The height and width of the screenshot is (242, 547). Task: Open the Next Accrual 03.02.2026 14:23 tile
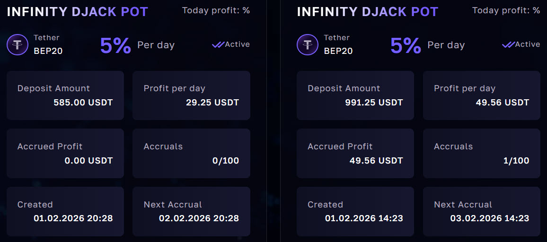481,211
